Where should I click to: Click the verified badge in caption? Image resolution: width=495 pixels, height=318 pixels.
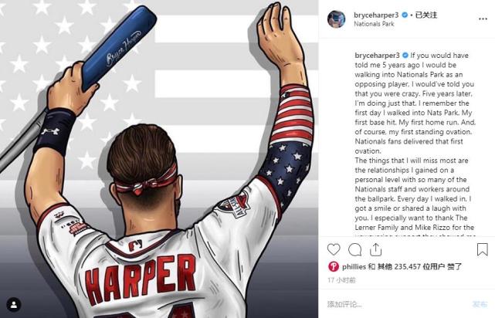pos(405,56)
